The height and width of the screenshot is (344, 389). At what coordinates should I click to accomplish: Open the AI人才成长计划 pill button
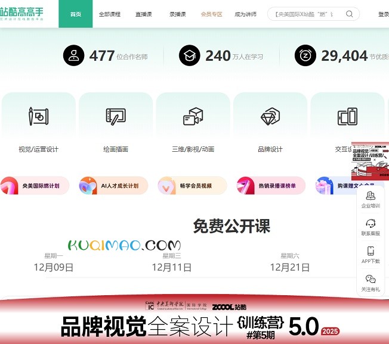point(113,186)
